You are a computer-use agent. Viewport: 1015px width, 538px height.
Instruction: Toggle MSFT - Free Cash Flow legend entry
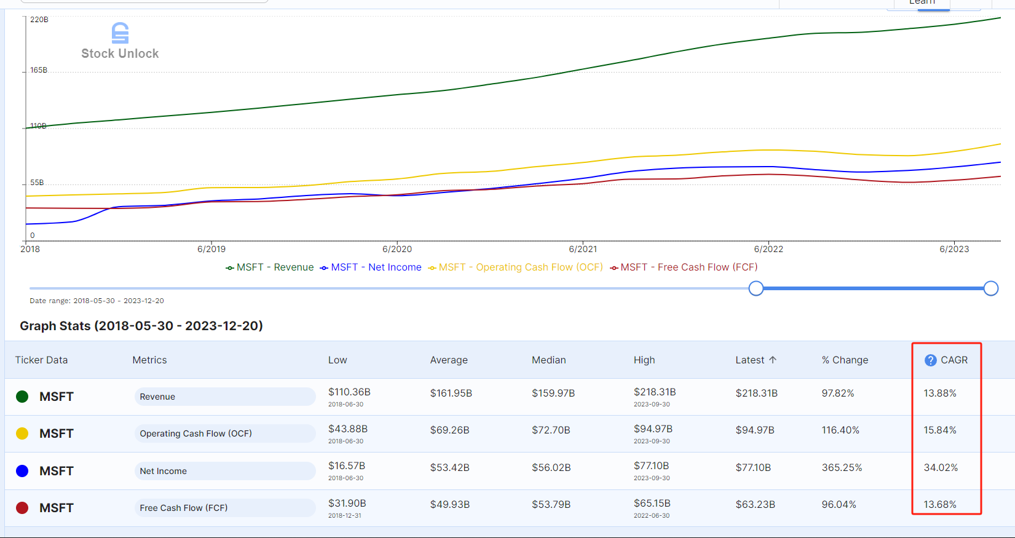(684, 267)
